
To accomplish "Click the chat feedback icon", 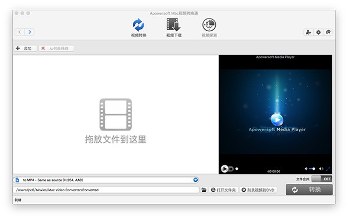I will (328, 32).
